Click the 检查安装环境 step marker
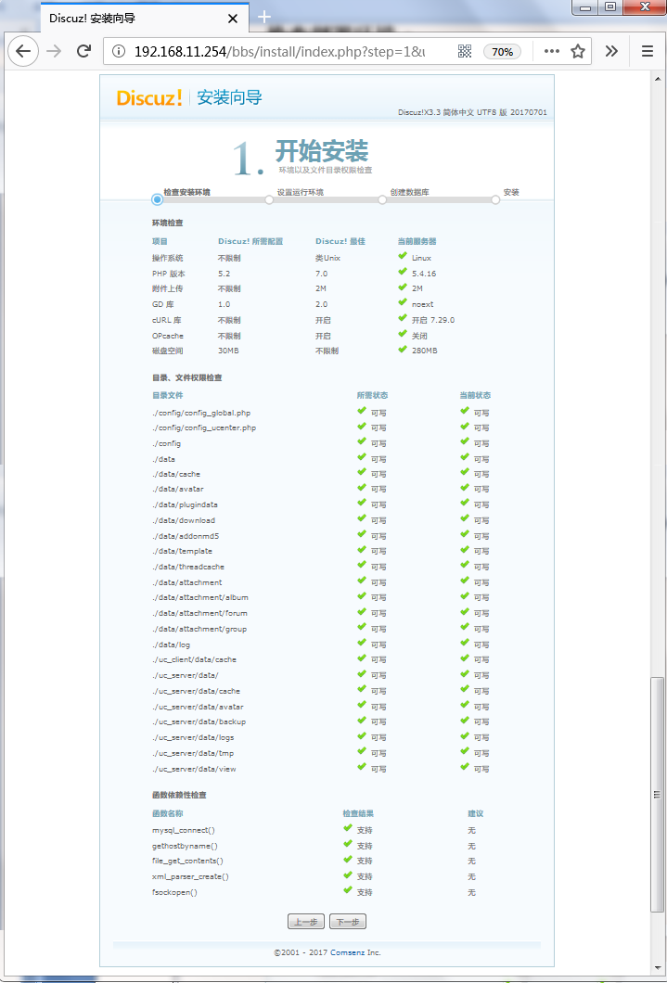 coord(158,199)
